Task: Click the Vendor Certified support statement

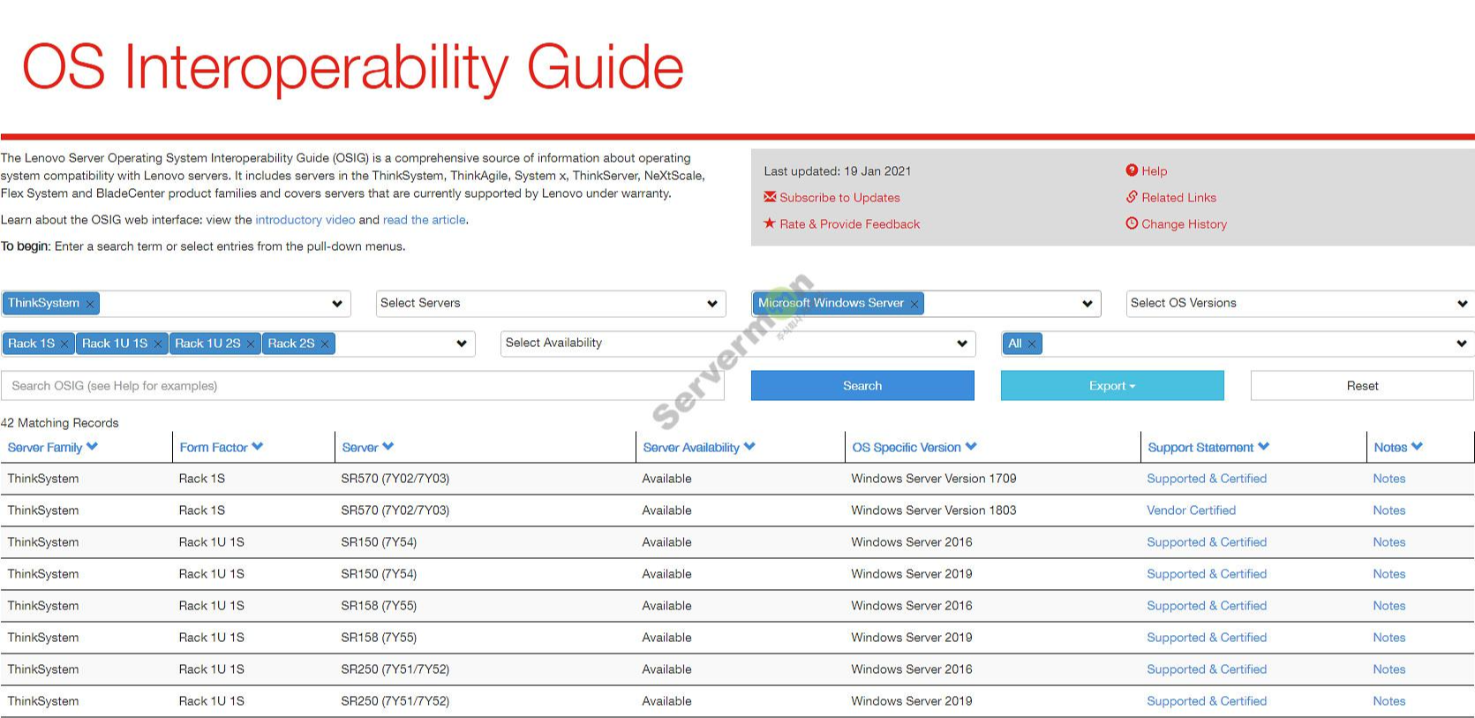Action: pos(1191,510)
